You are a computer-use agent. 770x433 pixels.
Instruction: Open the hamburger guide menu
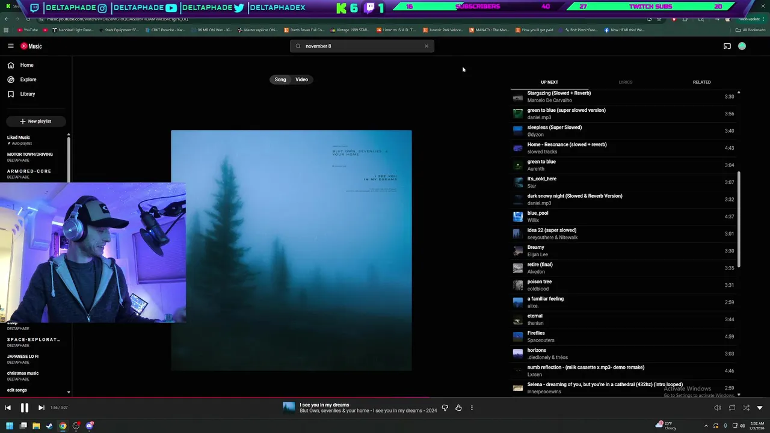click(x=11, y=46)
